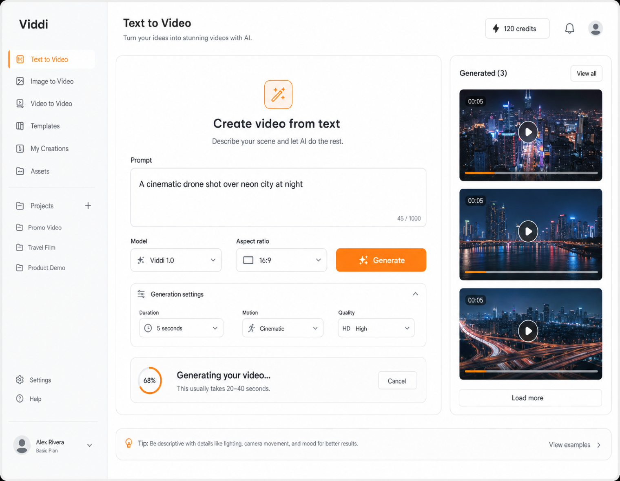Image resolution: width=620 pixels, height=481 pixels.
Task: Click Alex Rivera's avatar in sidebar
Action: click(x=22, y=445)
